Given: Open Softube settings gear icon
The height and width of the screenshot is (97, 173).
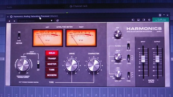Looking at the screenshot, I should click(x=149, y=20).
